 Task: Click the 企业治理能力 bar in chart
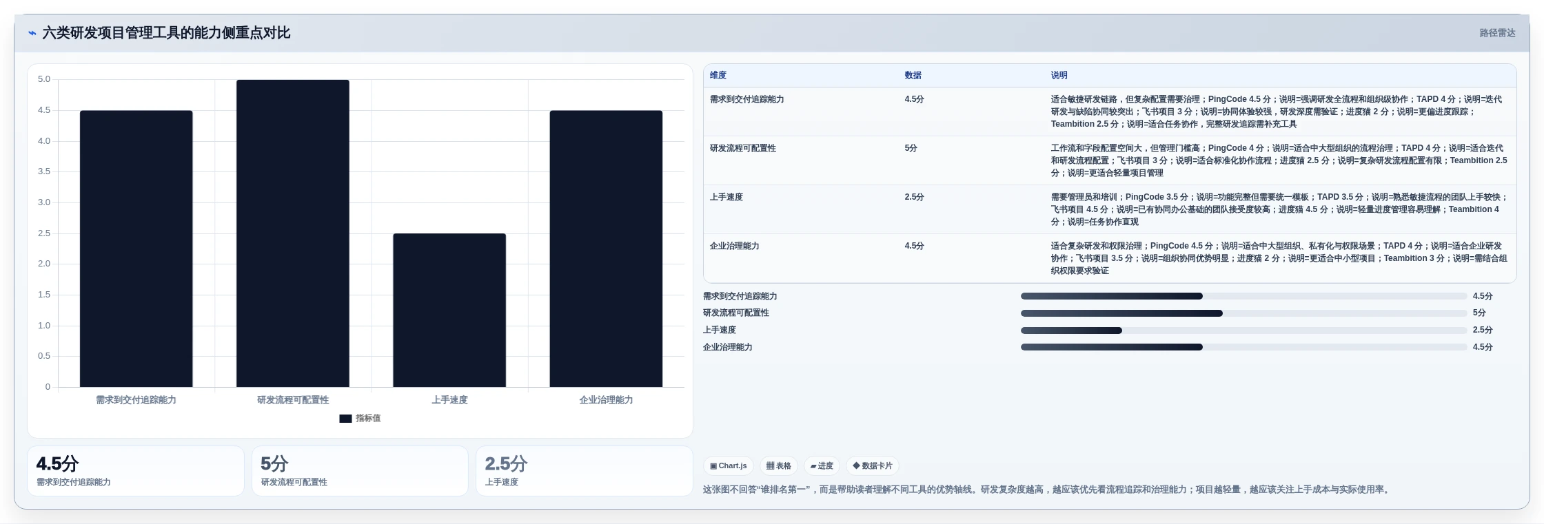[x=606, y=249]
